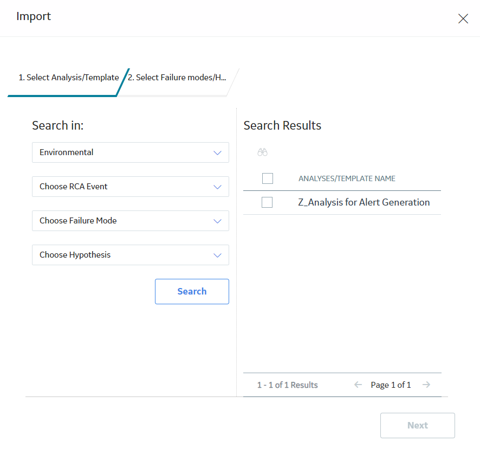This screenshot has width=480, height=467.
Task: Sort by ANALYSES/TEMPLATE NAME column header
Action: point(347,178)
